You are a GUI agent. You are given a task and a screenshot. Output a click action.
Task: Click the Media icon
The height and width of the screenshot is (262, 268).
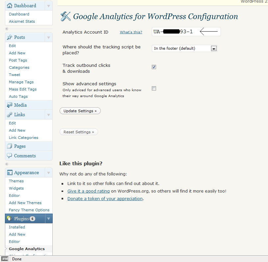pyautogui.click(x=10, y=105)
